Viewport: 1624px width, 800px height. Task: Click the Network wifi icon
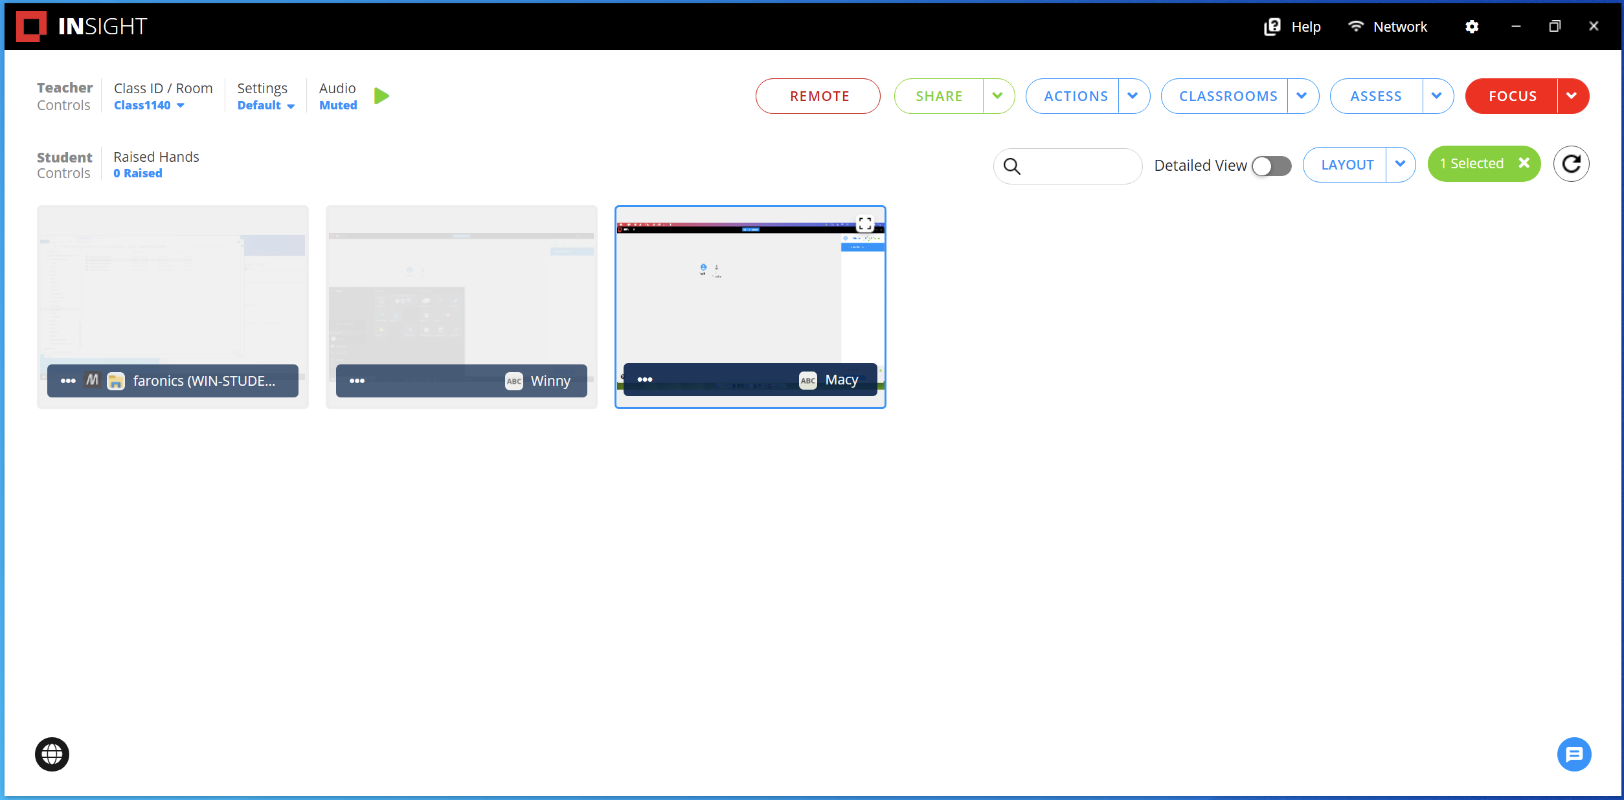(x=1356, y=27)
